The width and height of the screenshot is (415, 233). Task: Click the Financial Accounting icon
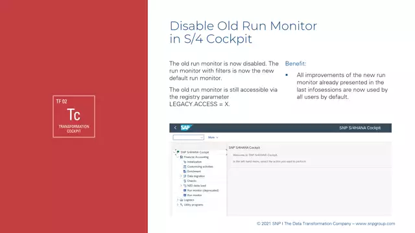click(x=182, y=157)
